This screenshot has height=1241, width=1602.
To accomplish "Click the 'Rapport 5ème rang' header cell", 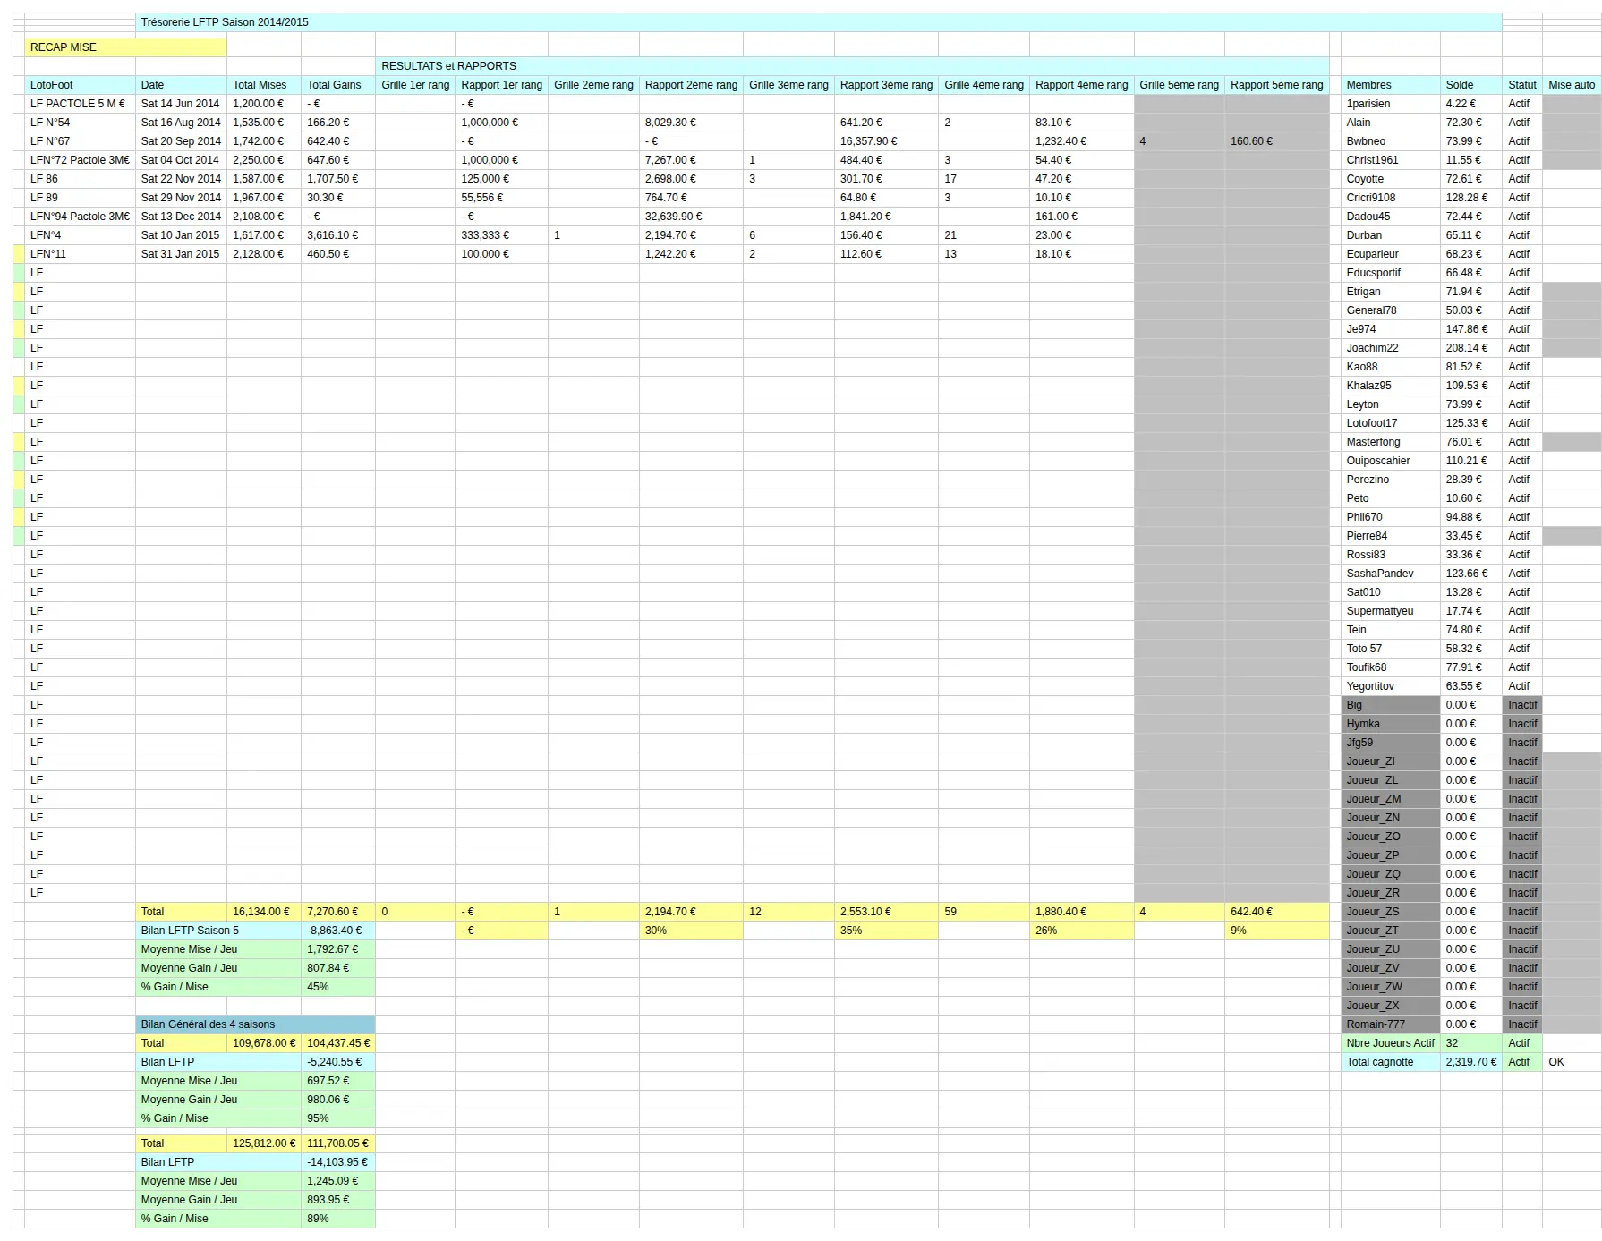I will [1276, 85].
